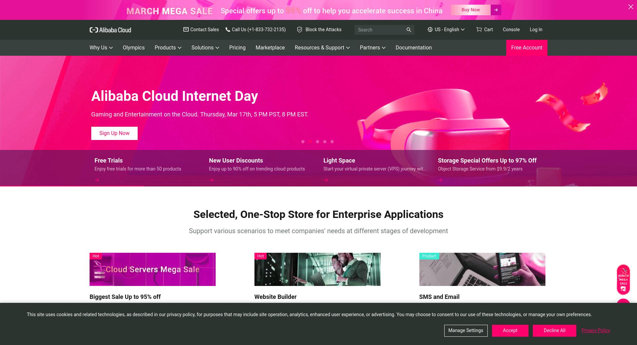This screenshot has width=637, height=345.
Task: Click the New User Discounts heading
Action: 236,161
